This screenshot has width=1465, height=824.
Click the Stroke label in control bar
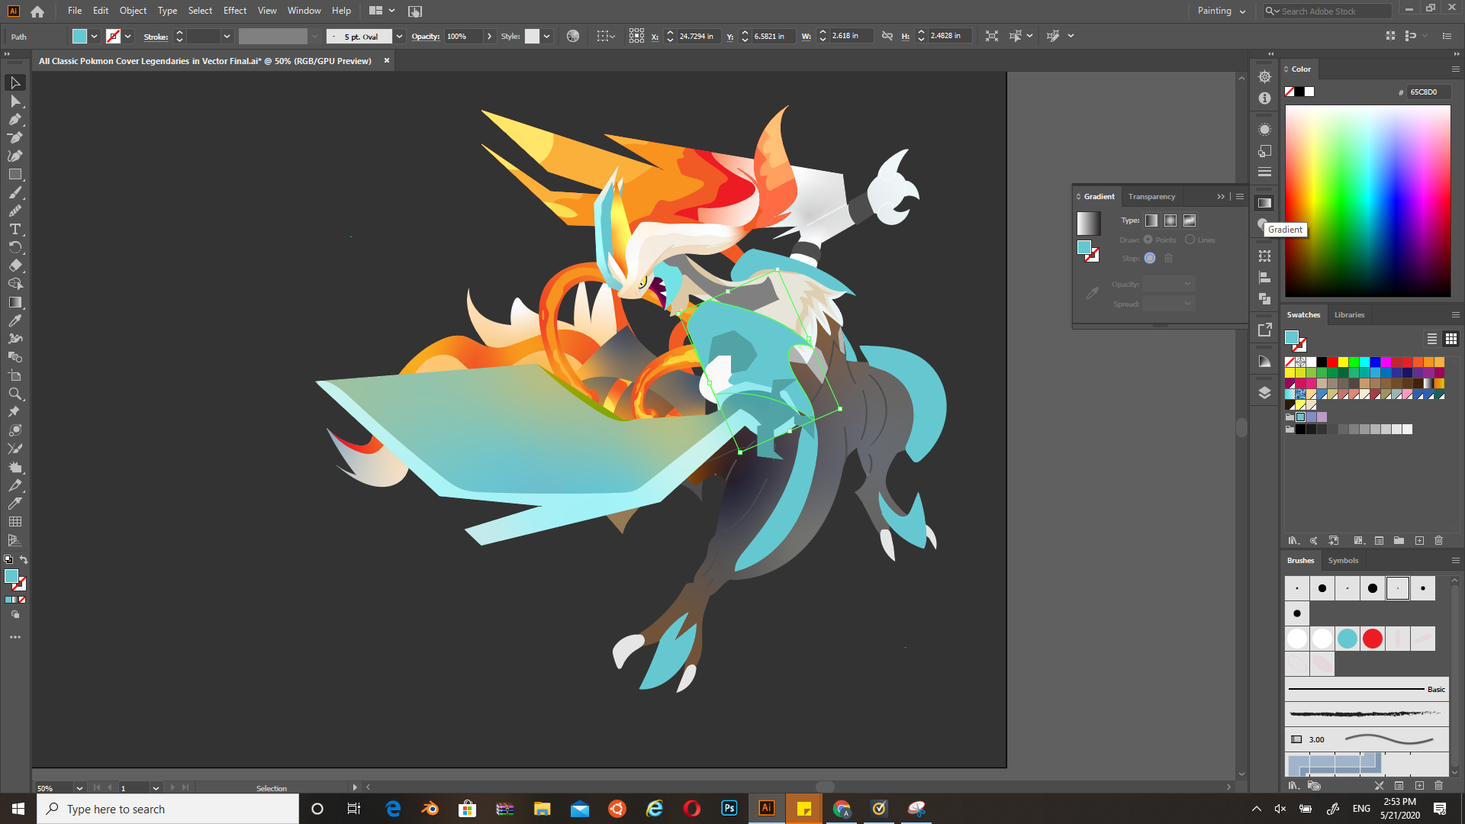156,37
